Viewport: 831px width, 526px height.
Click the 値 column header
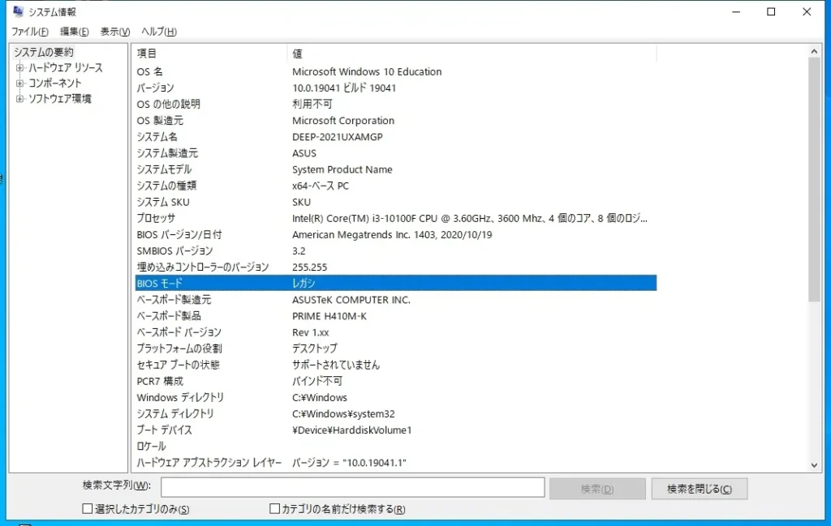coord(298,53)
